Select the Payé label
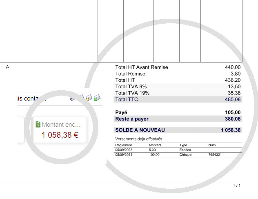258x199 pixels. pos(121,112)
